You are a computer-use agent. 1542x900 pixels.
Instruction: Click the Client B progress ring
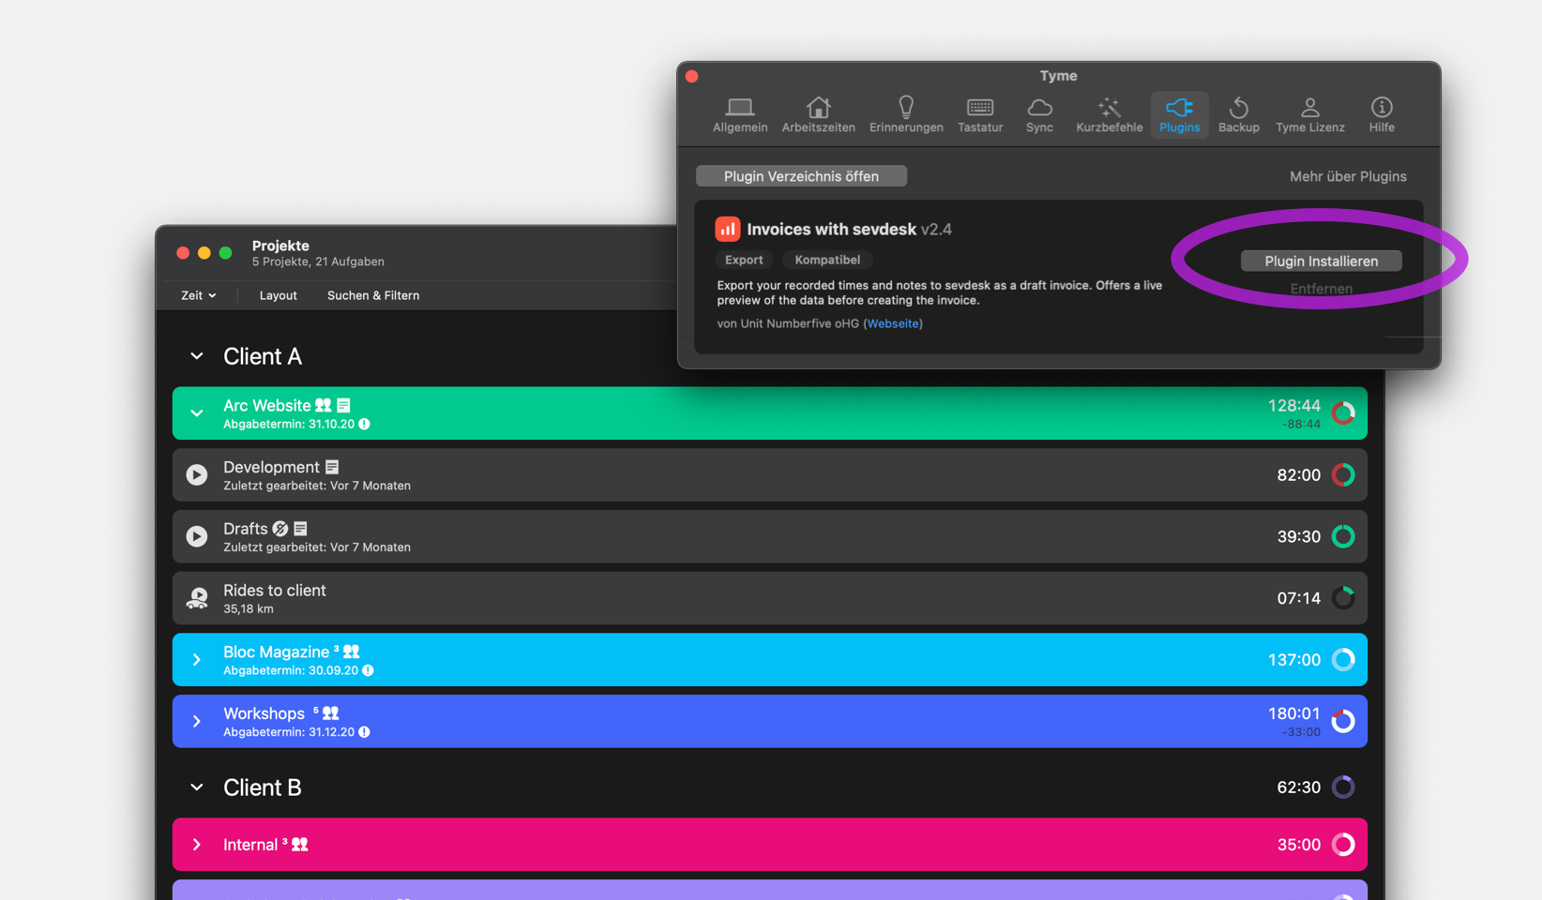[1343, 787]
